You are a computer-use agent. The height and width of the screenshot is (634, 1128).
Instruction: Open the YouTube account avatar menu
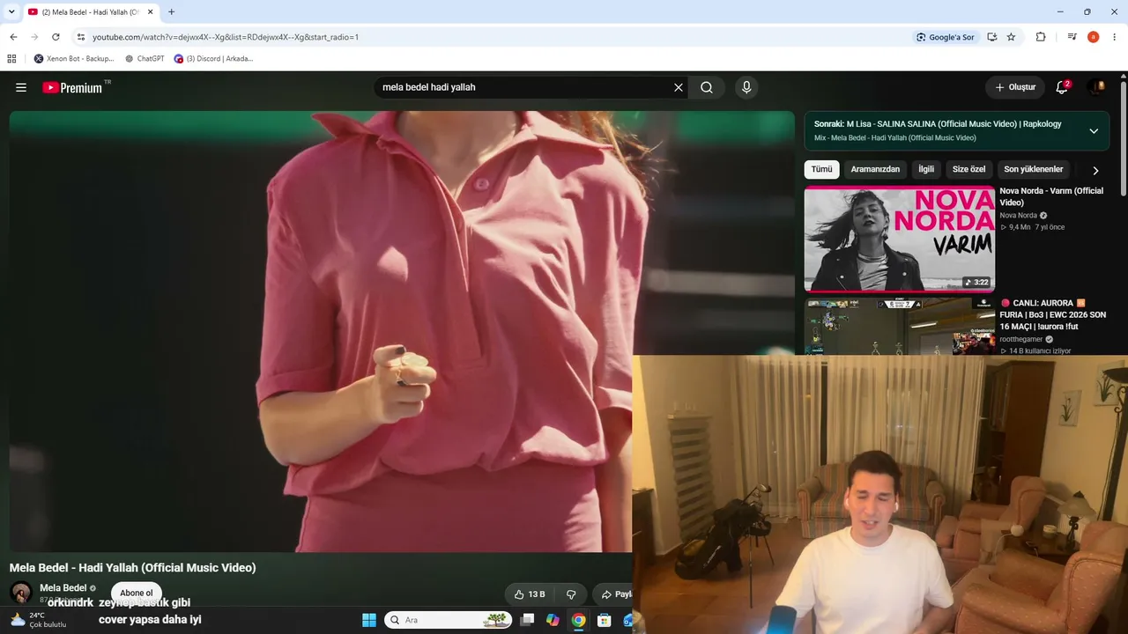coord(1096,87)
